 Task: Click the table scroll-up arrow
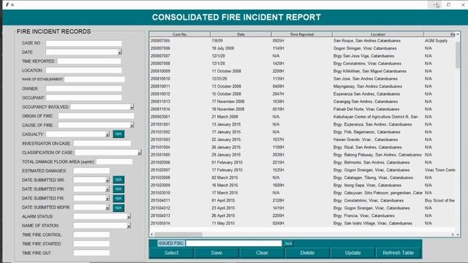point(458,34)
